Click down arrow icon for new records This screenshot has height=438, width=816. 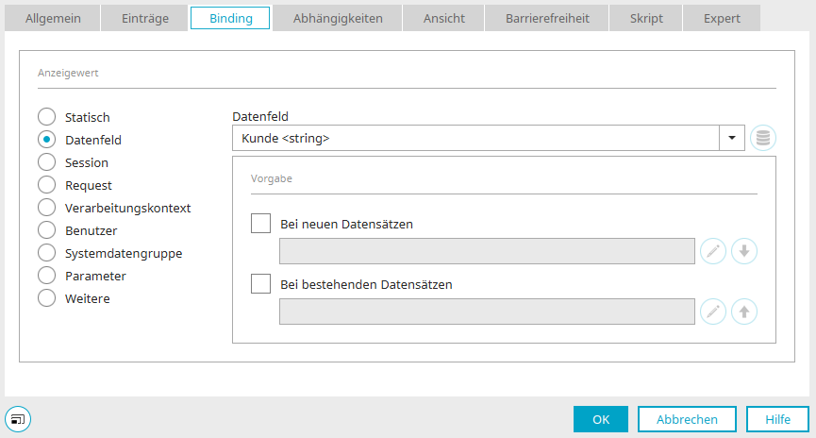(744, 251)
